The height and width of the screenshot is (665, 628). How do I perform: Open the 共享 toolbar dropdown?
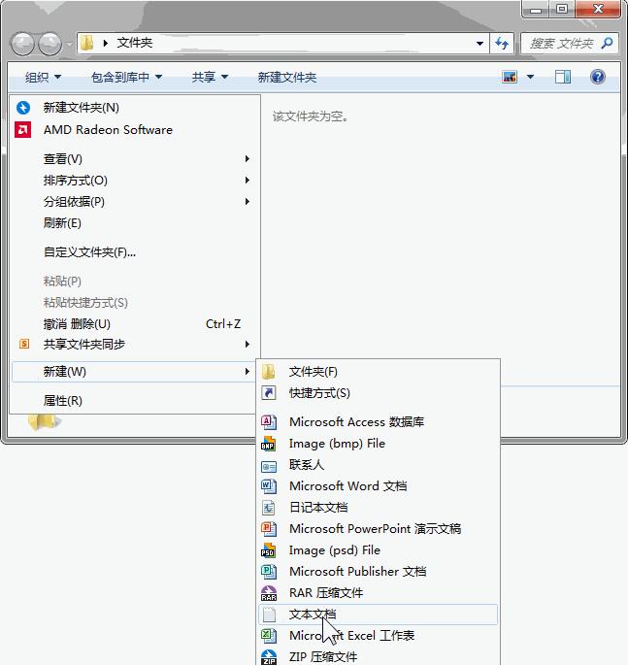tap(210, 78)
